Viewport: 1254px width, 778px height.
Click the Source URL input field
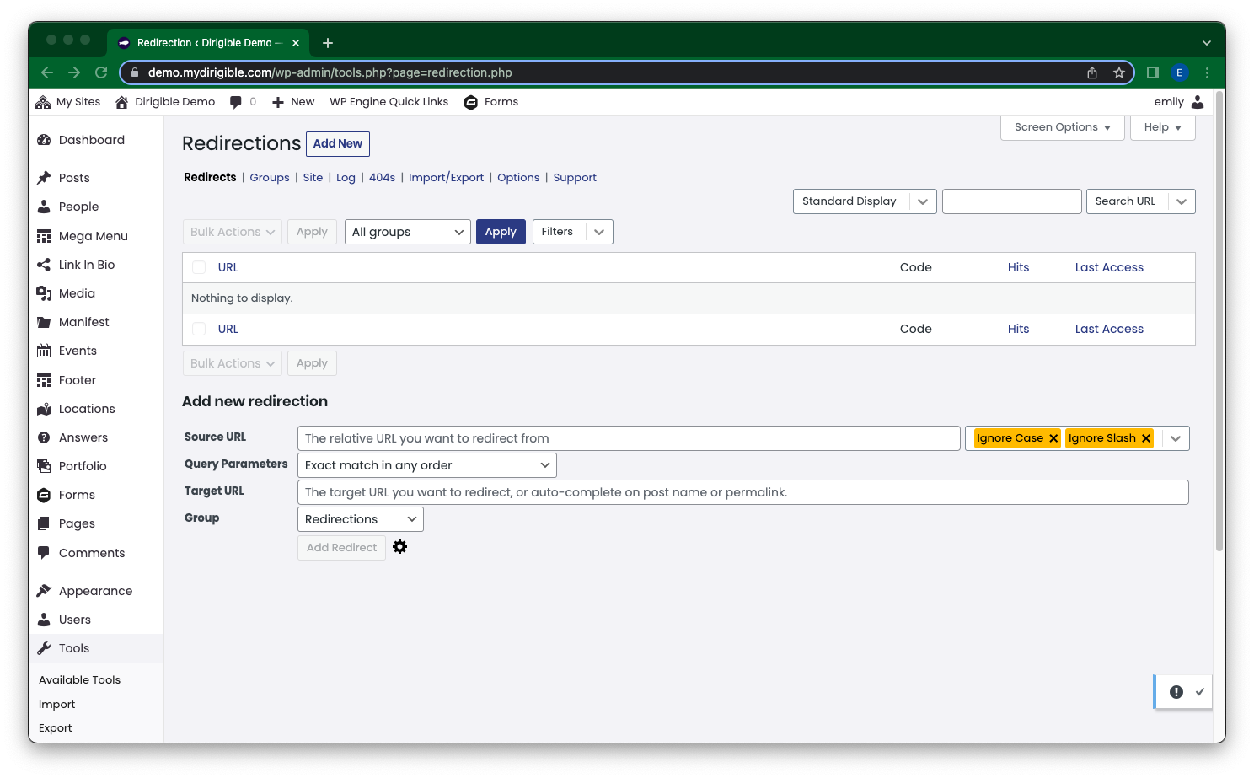pyautogui.click(x=629, y=438)
